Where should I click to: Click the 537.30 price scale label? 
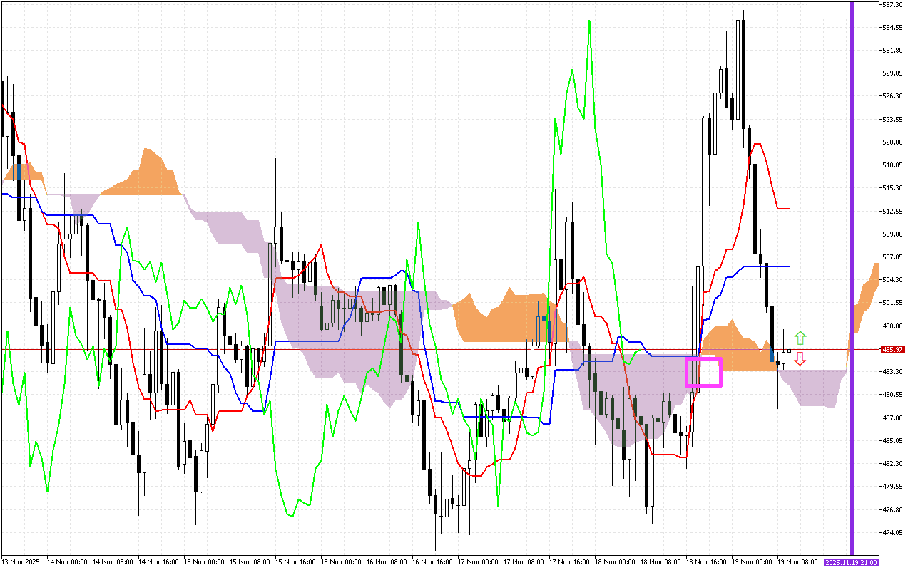[x=892, y=4]
